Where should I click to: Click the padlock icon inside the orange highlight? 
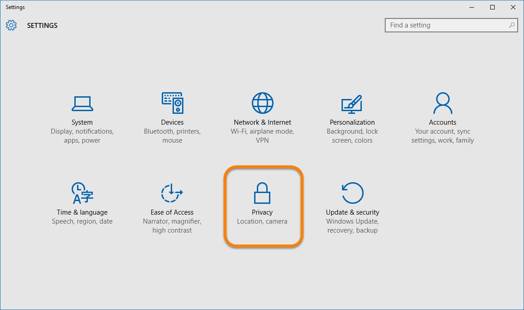(262, 193)
